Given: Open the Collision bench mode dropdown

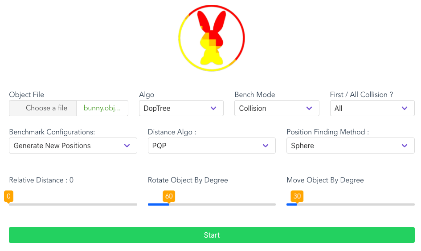Looking at the screenshot, I should point(277,108).
